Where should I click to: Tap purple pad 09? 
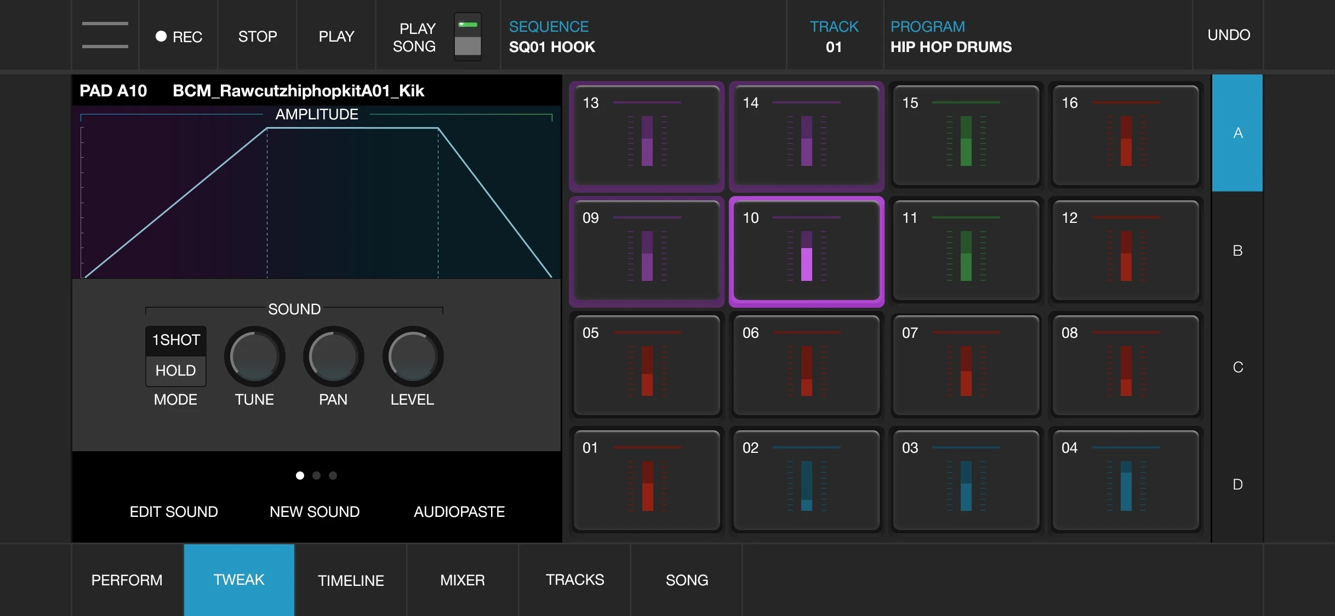[x=647, y=251]
